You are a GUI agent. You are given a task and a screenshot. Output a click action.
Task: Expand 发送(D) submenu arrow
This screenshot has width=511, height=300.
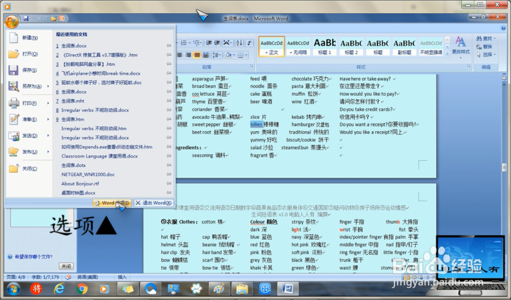pyautogui.click(x=48, y=135)
